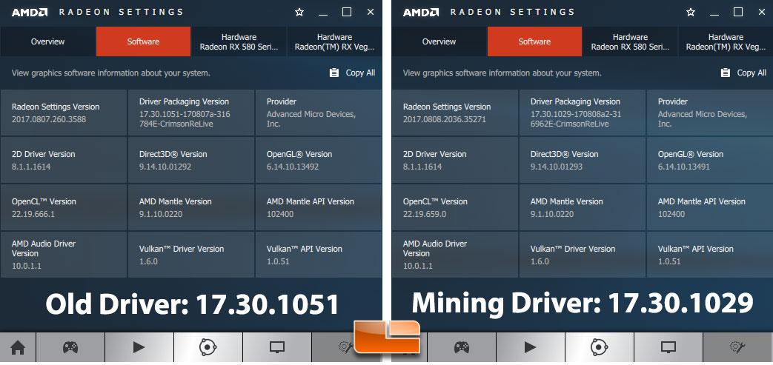Open the Video play icon in left window
Viewport: 773px width, 365px height.
pyautogui.click(x=139, y=346)
